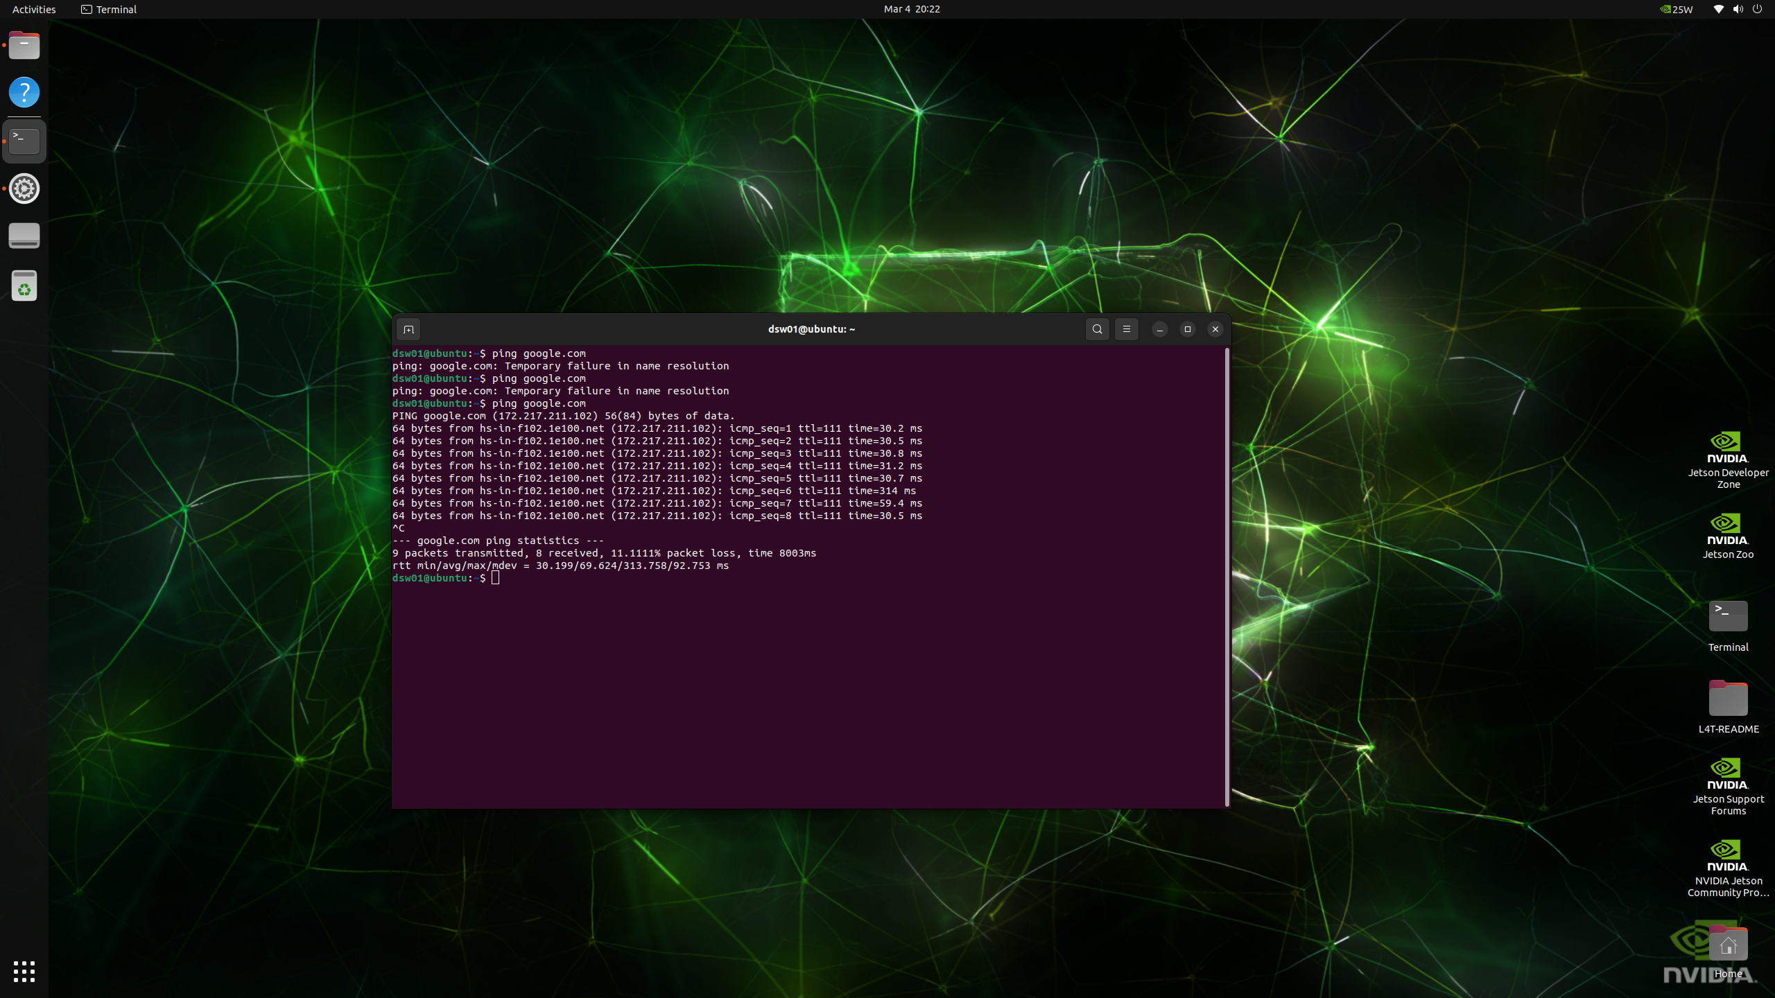Open the Jetson Zoo desktop shortcut

(1727, 529)
